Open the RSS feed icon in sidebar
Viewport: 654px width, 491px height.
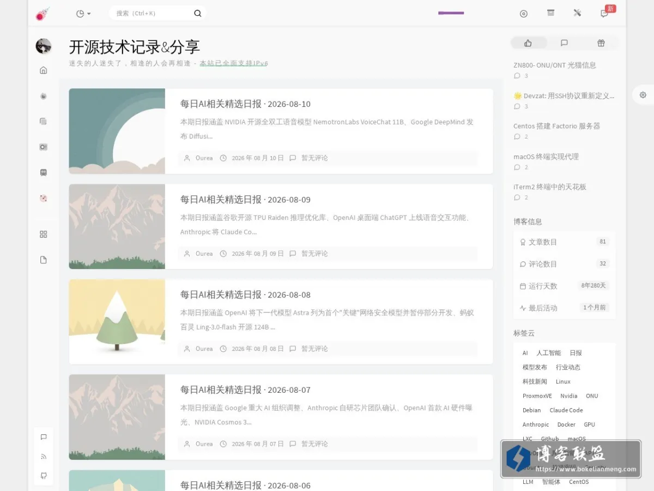coord(44,457)
